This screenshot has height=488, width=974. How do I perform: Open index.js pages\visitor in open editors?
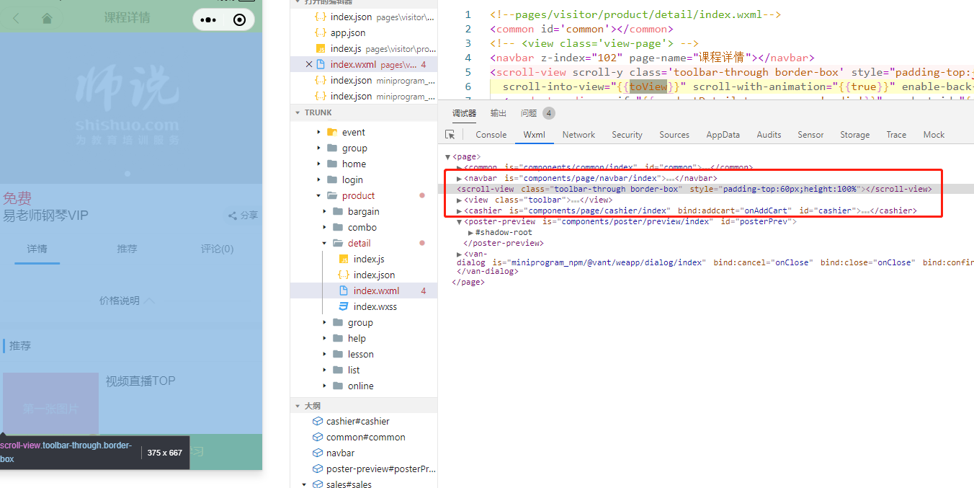375,48
